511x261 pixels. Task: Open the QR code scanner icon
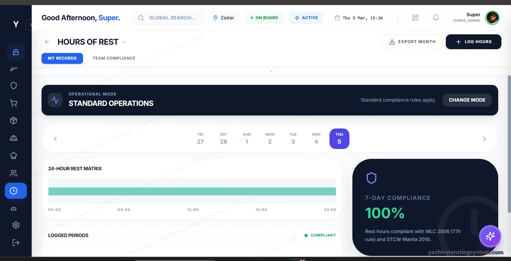(415, 18)
